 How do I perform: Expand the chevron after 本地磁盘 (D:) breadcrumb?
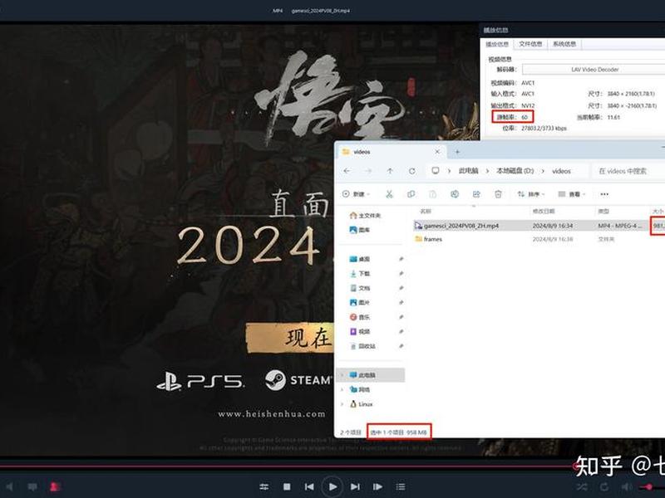tap(543, 171)
